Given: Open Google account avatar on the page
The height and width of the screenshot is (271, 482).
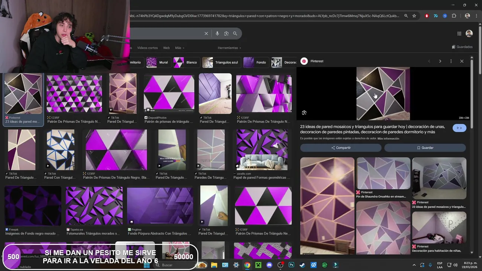Looking at the screenshot, I should pos(469,33).
